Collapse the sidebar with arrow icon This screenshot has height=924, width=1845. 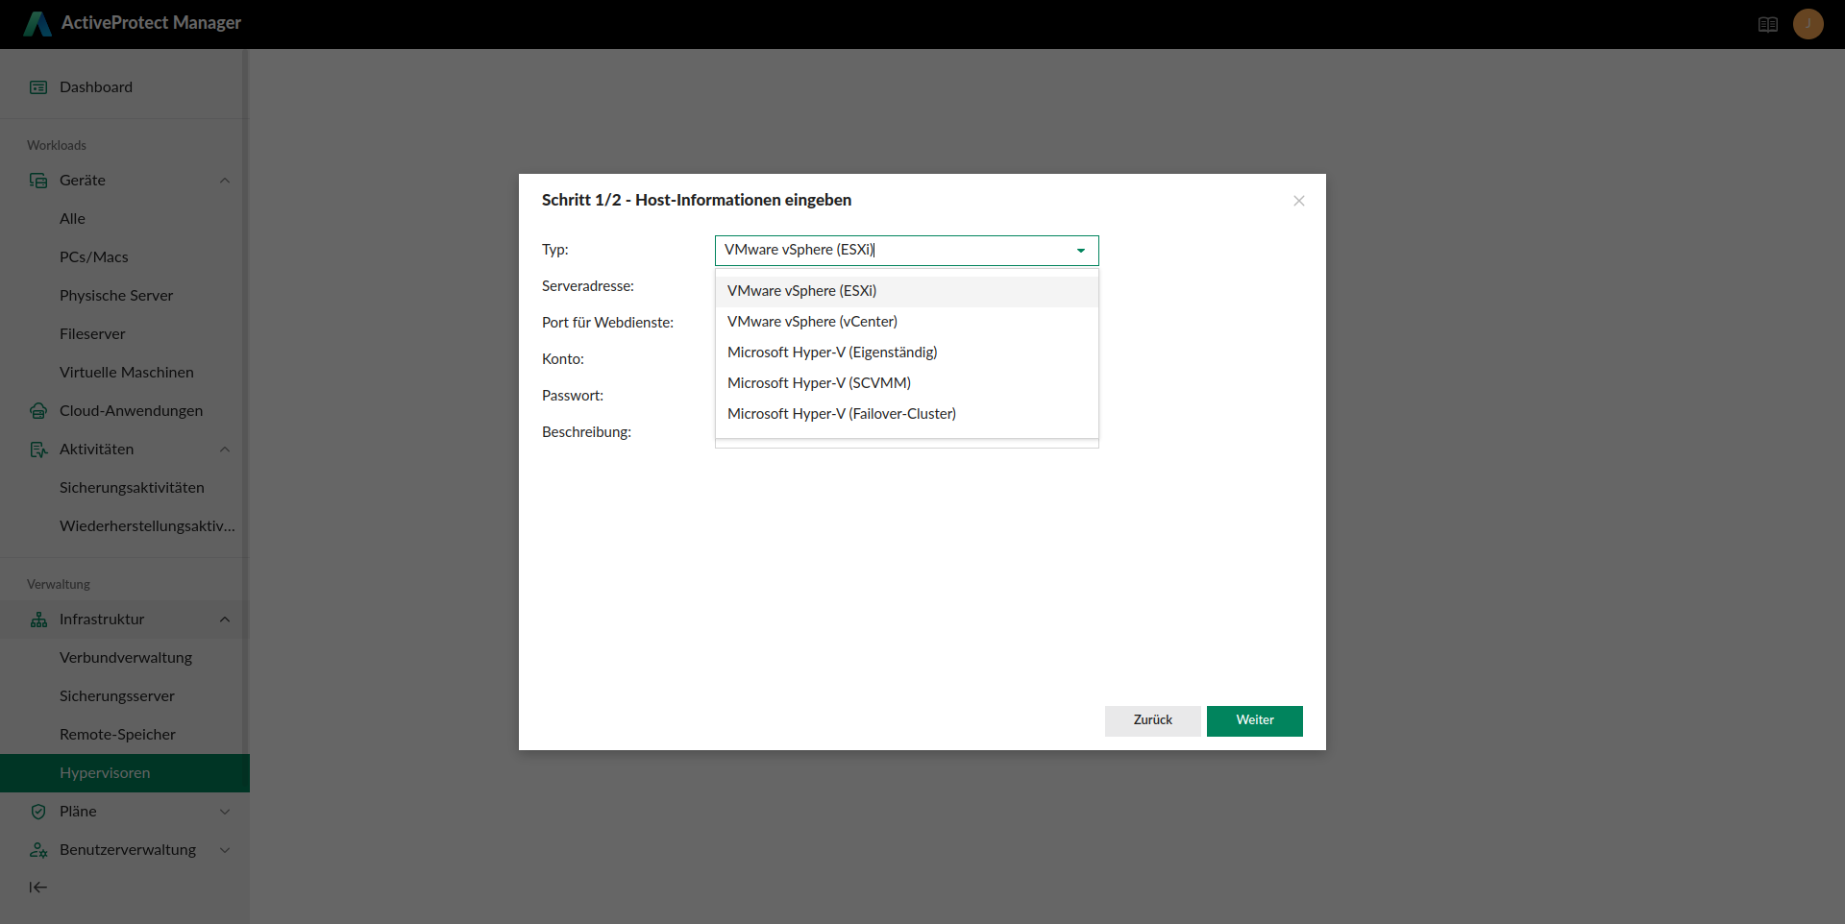pos(37,888)
